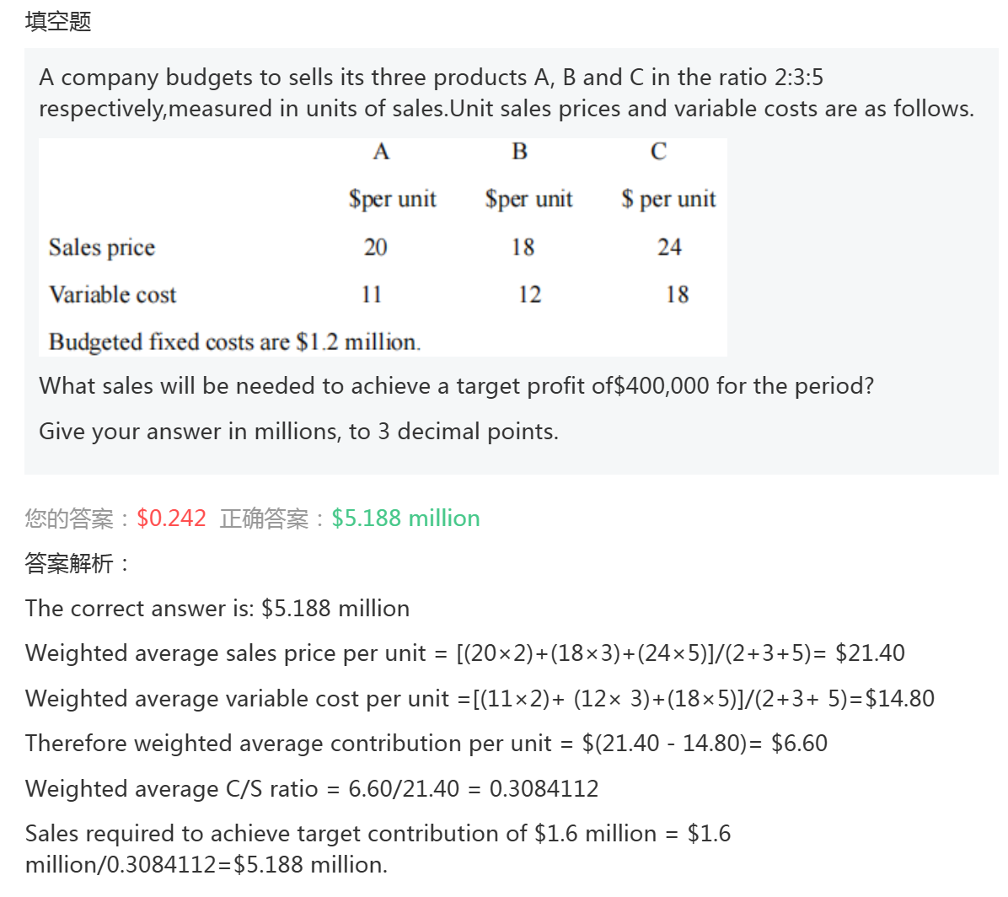Screen dimensions: 1008x897
Task: Click column header A in the table
Action: tap(381, 152)
